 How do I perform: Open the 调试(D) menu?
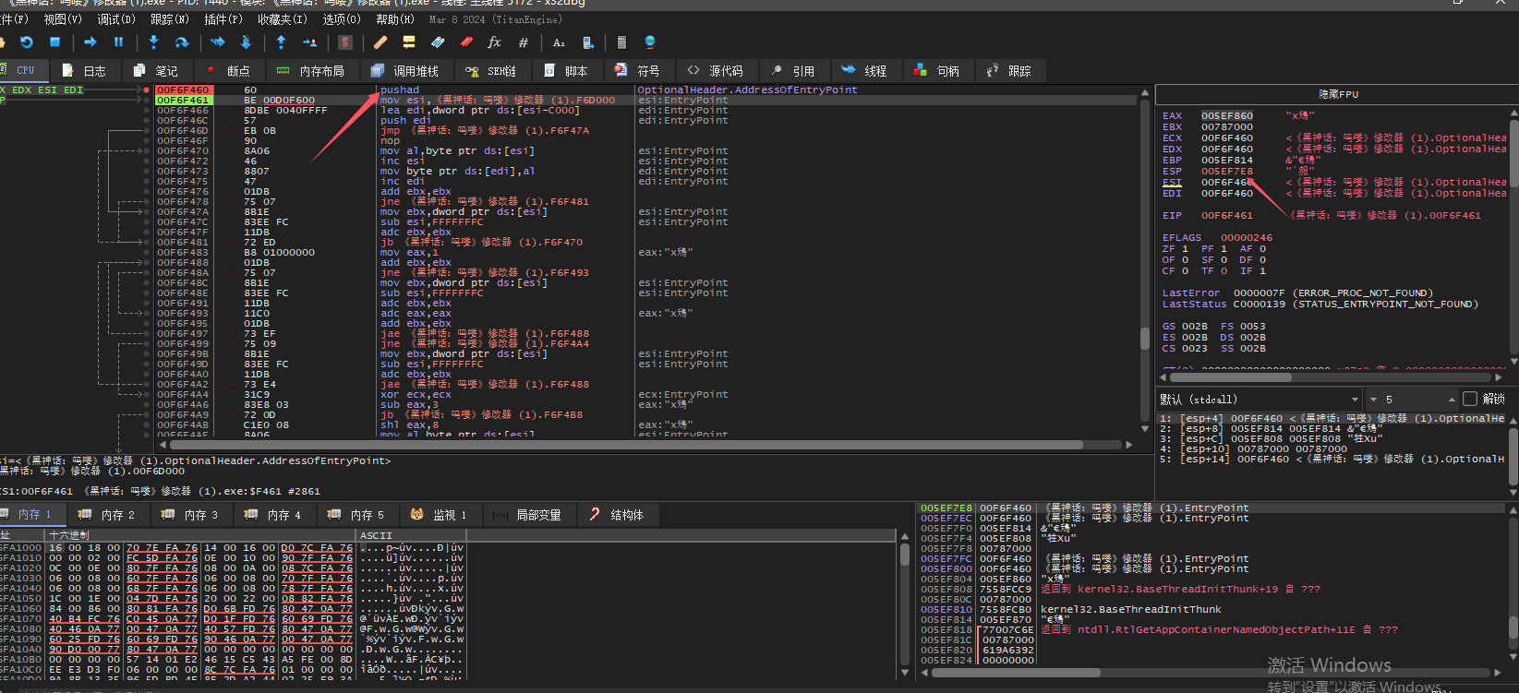[117, 19]
